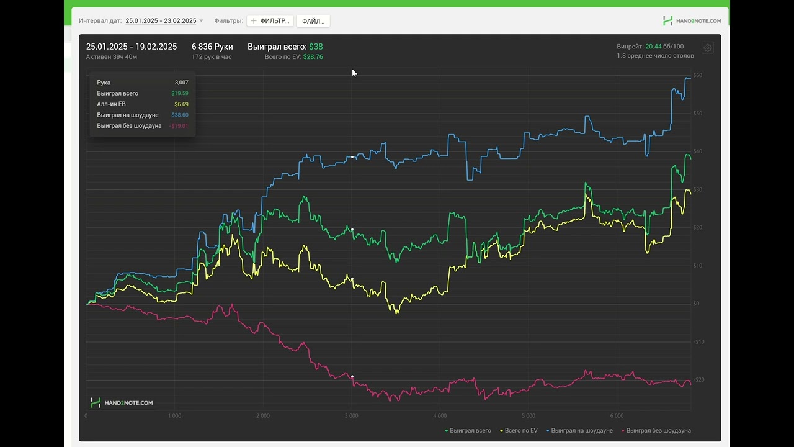Open the chart settings gear icon

tap(708, 48)
